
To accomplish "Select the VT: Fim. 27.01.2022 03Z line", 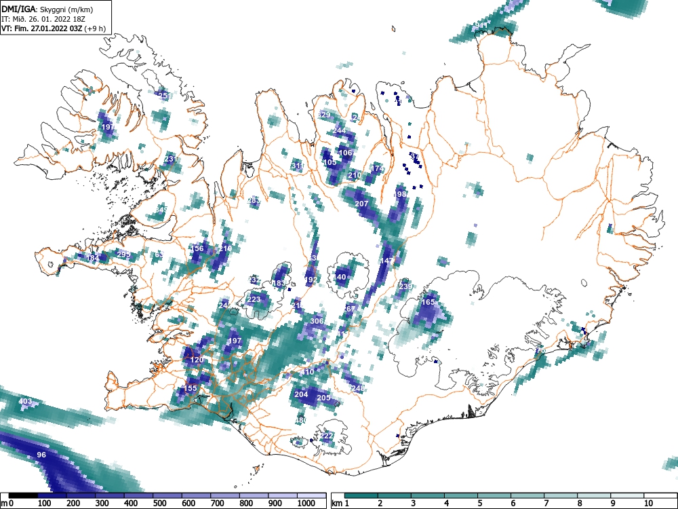I will [x=54, y=29].
